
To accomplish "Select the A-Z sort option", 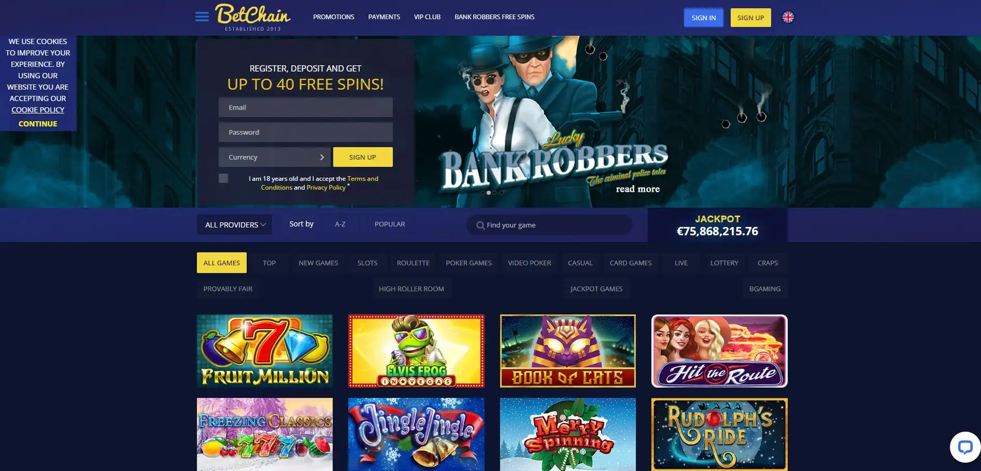I will 340,224.
